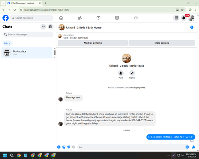Open Windows taskbar search
This screenshot has height=159, width=199.
(x=12, y=155)
